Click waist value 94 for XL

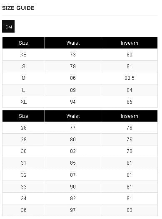coord(73,102)
